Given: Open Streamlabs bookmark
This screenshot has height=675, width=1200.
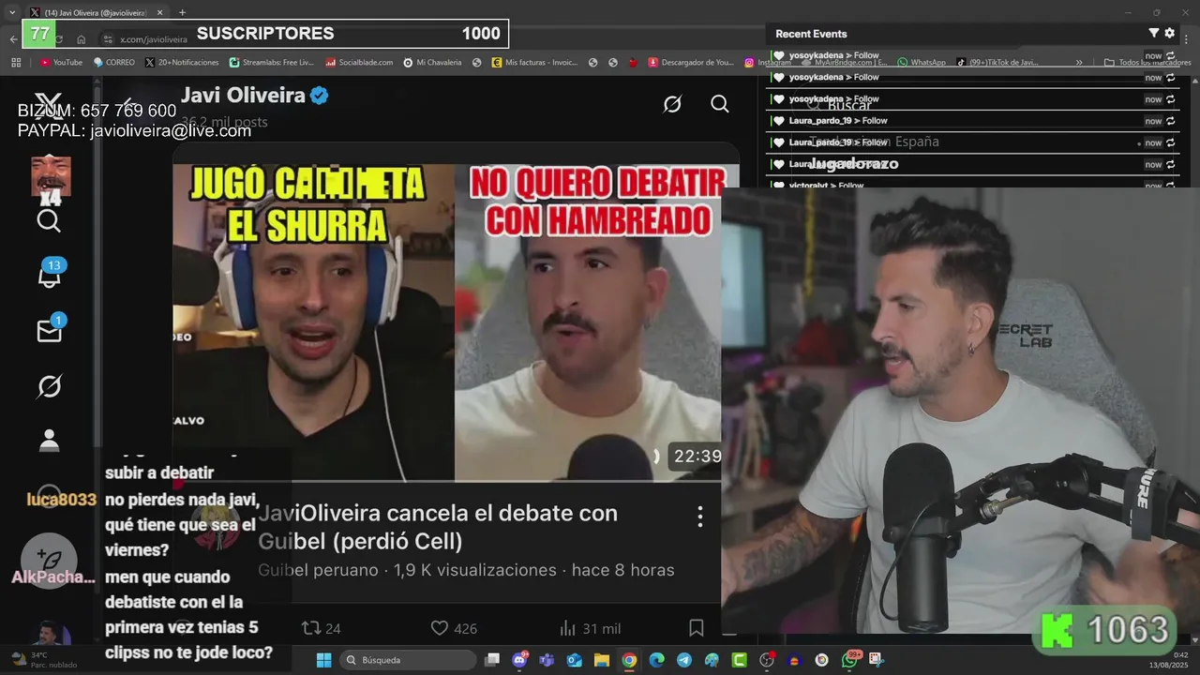Looking at the screenshot, I should click(x=272, y=63).
